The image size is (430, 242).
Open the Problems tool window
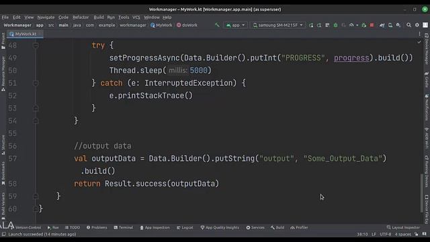point(97,227)
